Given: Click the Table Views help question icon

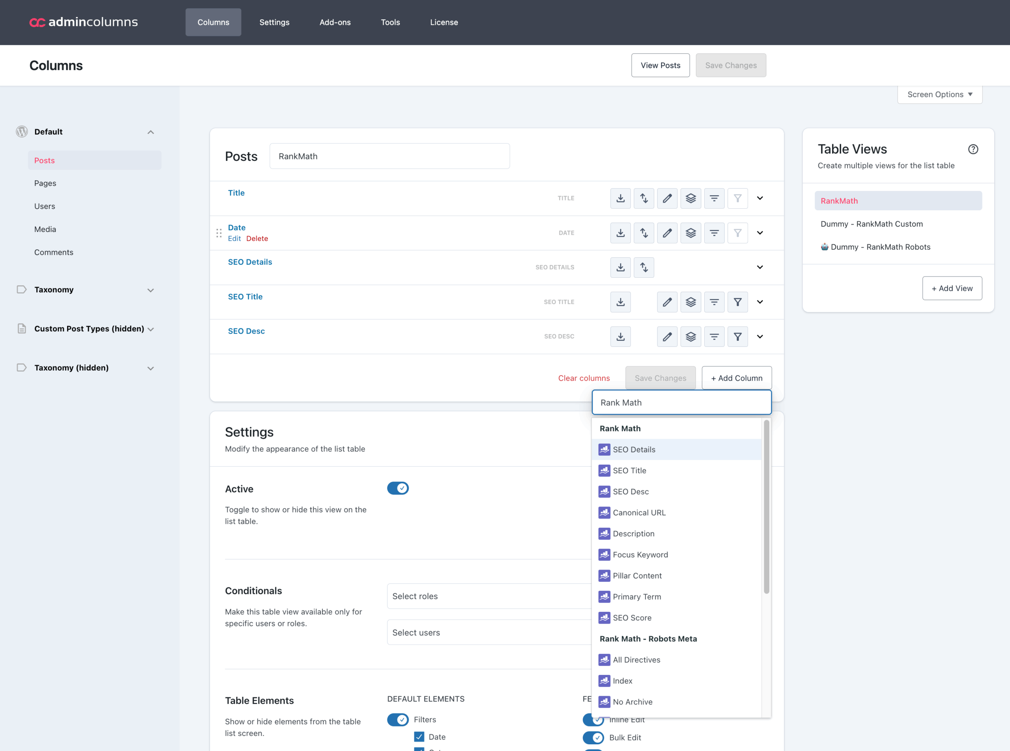Looking at the screenshot, I should [x=973, y=149].
